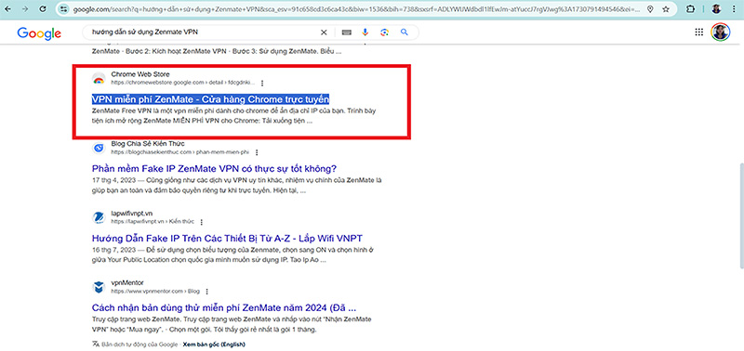The height and width of the screenshot is (351, 744).
Task: Open the Chrome profile avatar in the toolbar
Action: coord(716,9)
